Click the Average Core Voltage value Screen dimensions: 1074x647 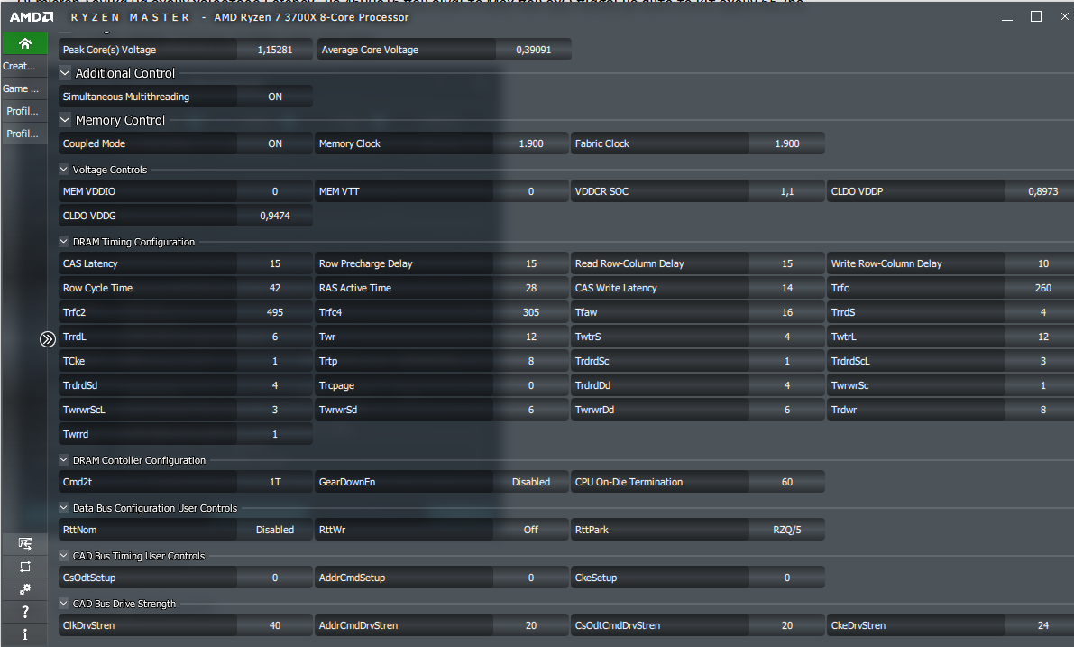534,50
